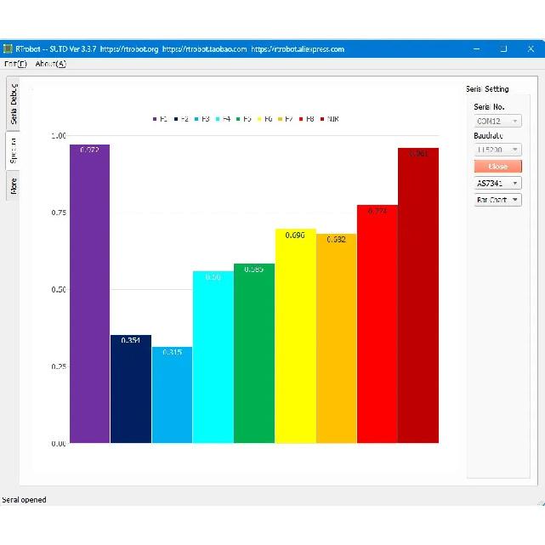Click the orange bar labeled 0.682

coord(337,338)
